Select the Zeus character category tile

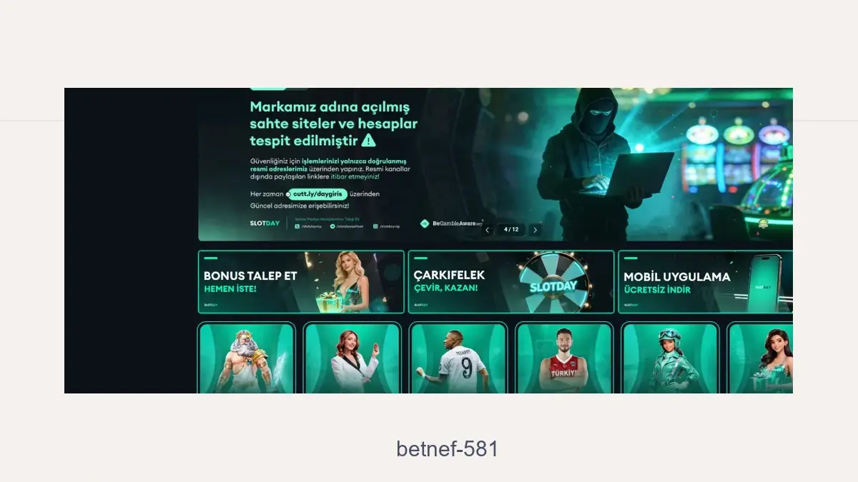pyautogui.click(x=247, y=358)
